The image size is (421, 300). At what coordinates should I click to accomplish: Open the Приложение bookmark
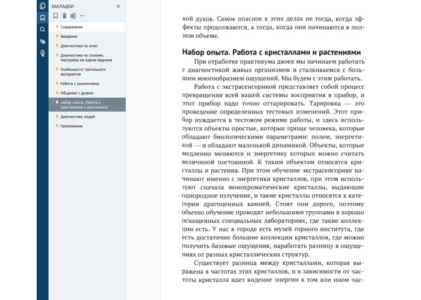pos(72,126)
